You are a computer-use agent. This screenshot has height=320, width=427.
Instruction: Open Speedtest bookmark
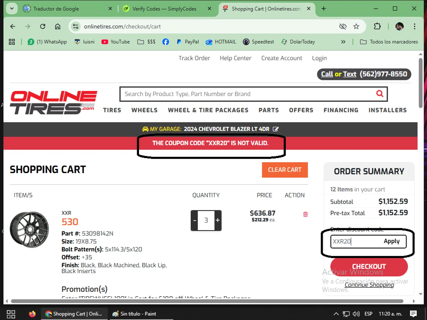click(x=258, y=42)
